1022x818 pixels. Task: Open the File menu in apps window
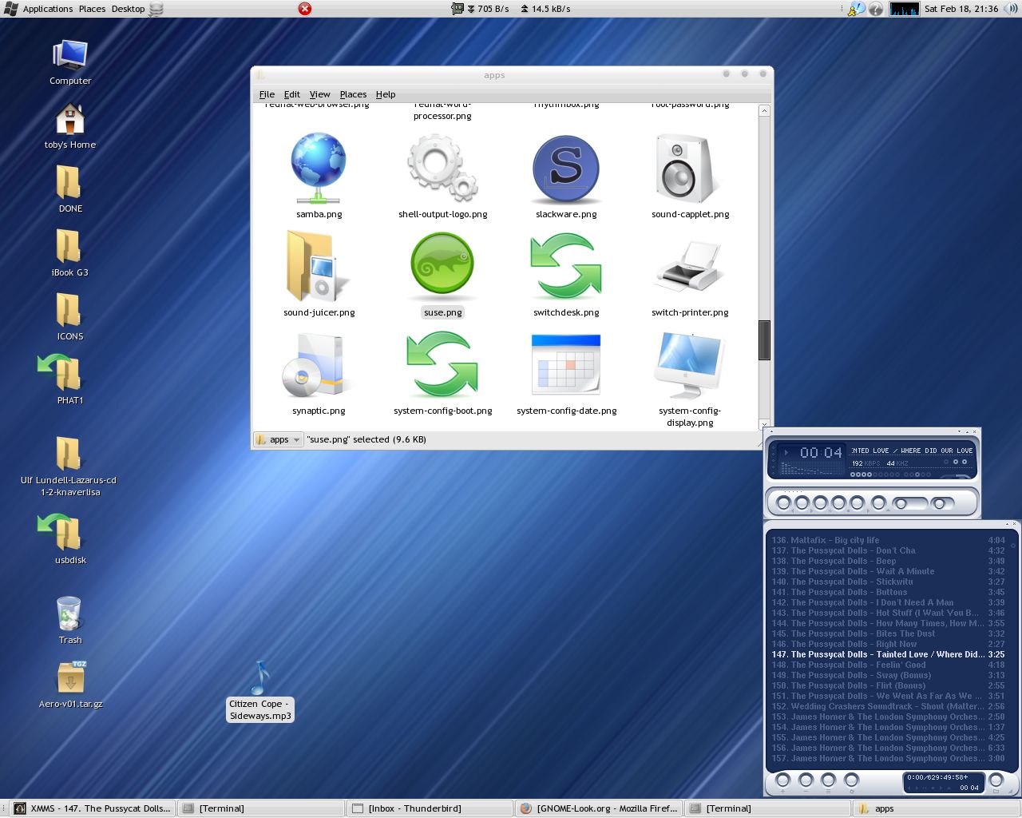[267, 94]
